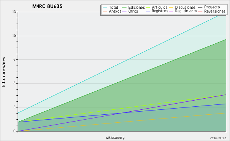Click the wikiscan.org label
230x141 pixels.
click(x=115, y=138)
